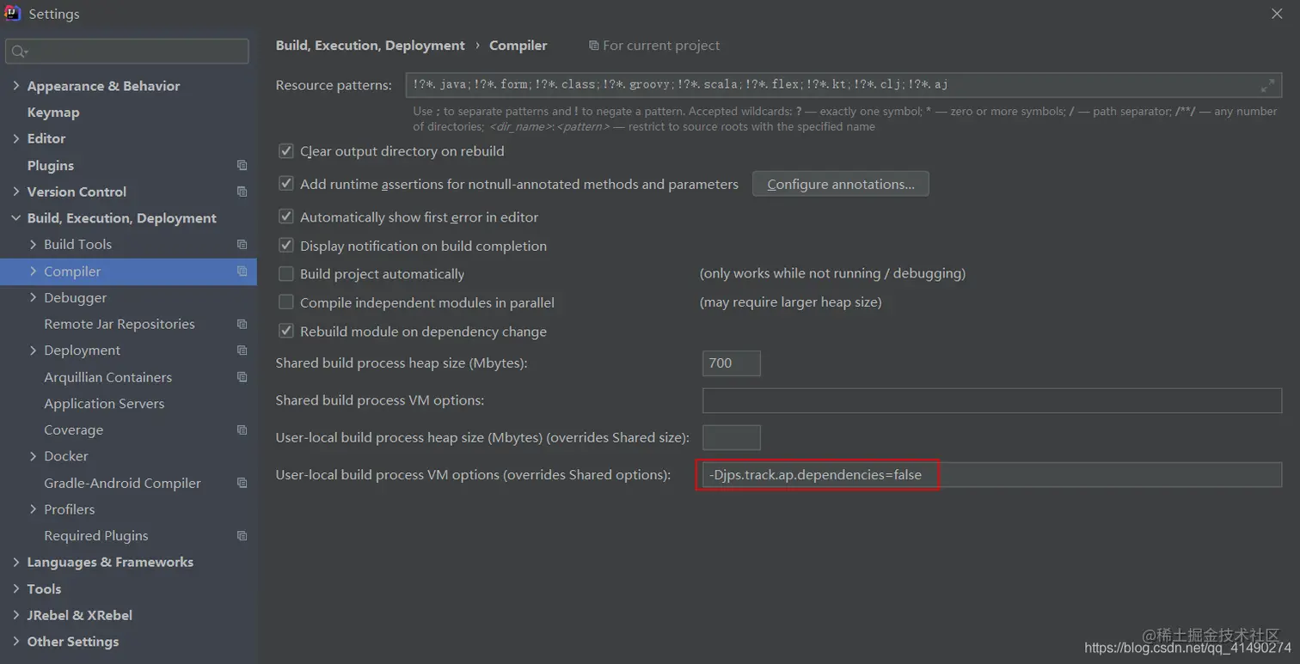Collapse Build, Execution, Deployment section
This screenshot has width=1300, height=664.
pyautogui.click(x=16, y=218)
